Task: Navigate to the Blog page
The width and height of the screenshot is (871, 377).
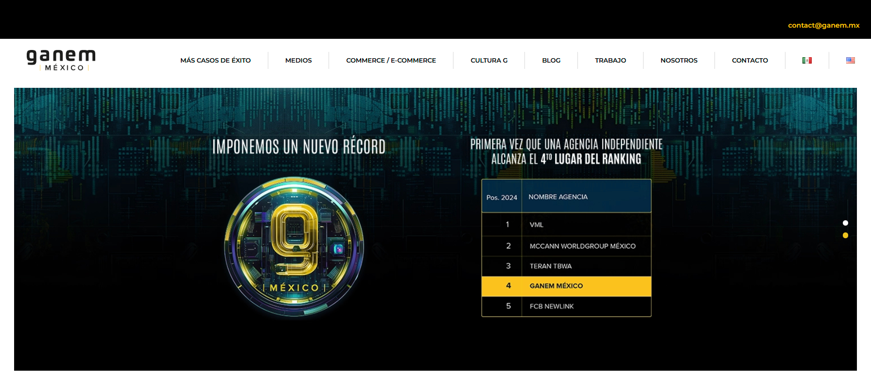Action: point(551,60)
